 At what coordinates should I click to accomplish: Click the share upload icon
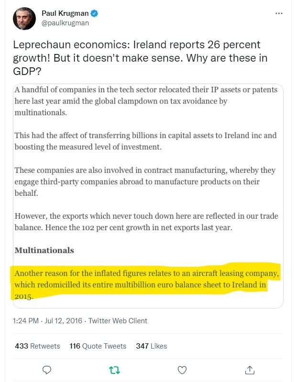pos(250,370)
